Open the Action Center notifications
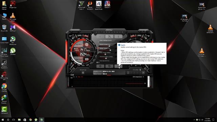Screen dimensions: 217x122 [213, 120]
